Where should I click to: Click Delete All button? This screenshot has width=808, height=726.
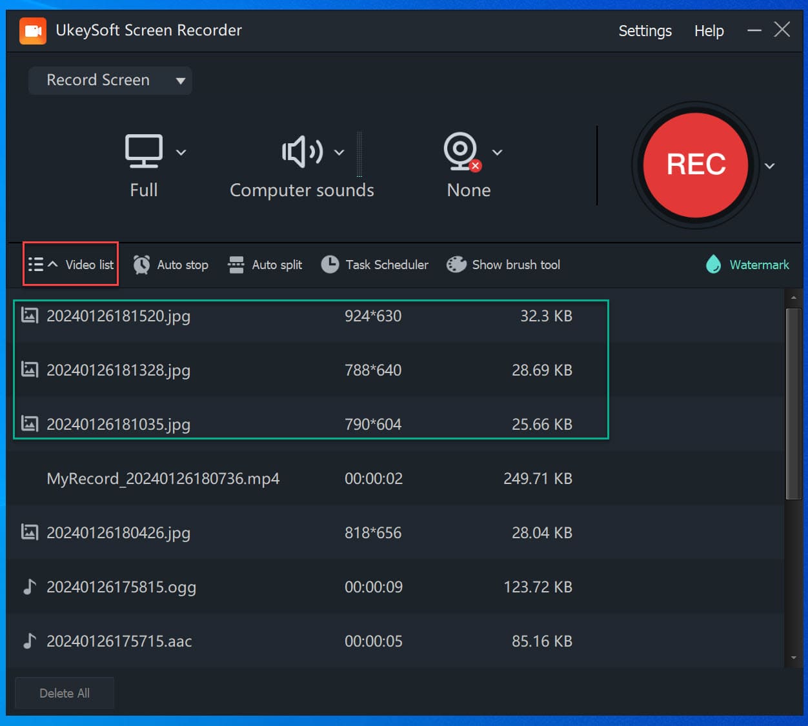pos(65,693)
